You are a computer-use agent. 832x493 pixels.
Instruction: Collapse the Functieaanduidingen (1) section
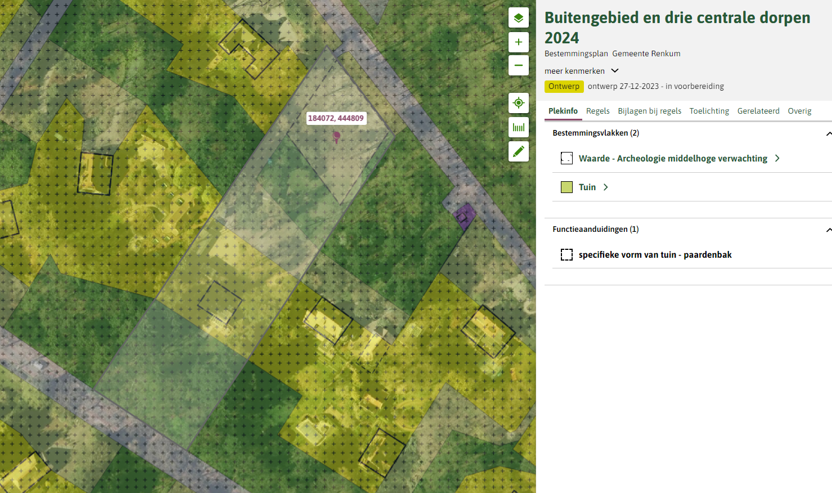tap(828, 230)
